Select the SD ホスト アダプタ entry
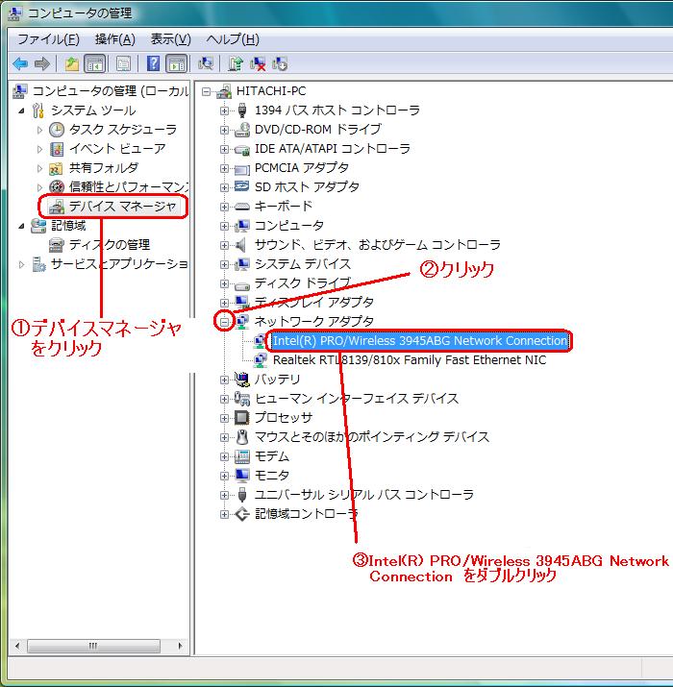Image resolution: width=673 pixels, height=687 pixels. pos(307,187)
